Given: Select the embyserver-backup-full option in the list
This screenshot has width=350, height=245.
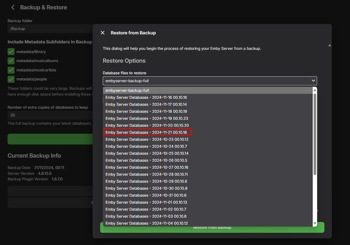Looking at the screenshot, I should pyautogui.click(x=127, y=91).
